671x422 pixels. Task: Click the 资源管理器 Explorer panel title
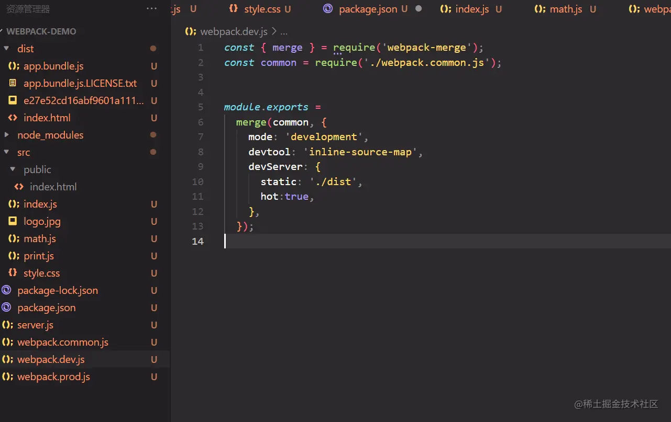click(x=28, y=9)
